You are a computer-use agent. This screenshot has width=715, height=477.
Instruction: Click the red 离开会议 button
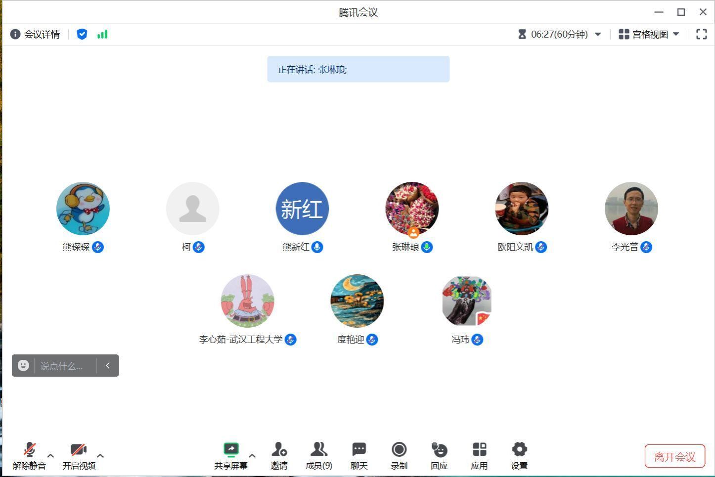point(674,456)
